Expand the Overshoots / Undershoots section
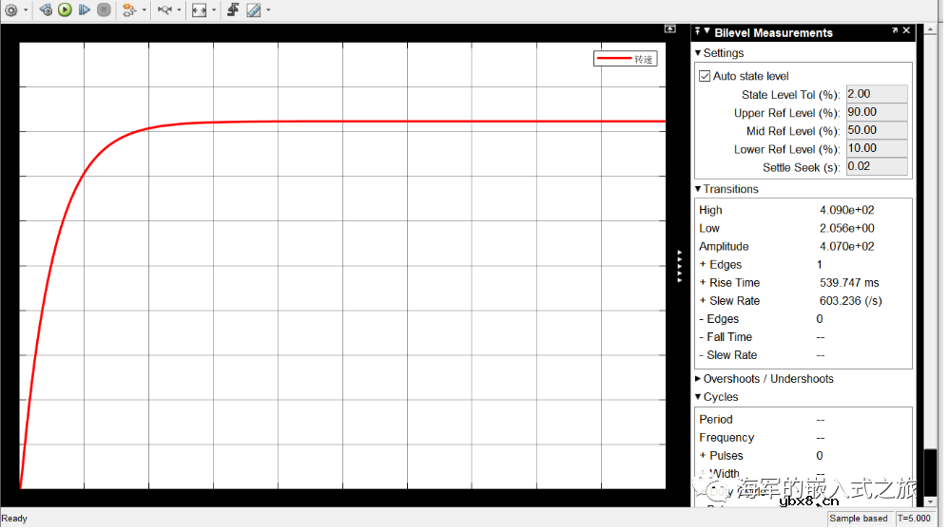 tap(698, 379)
